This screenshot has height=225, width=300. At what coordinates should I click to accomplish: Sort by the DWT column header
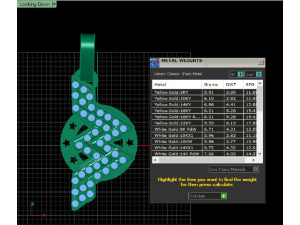click(x=233, y=84)
